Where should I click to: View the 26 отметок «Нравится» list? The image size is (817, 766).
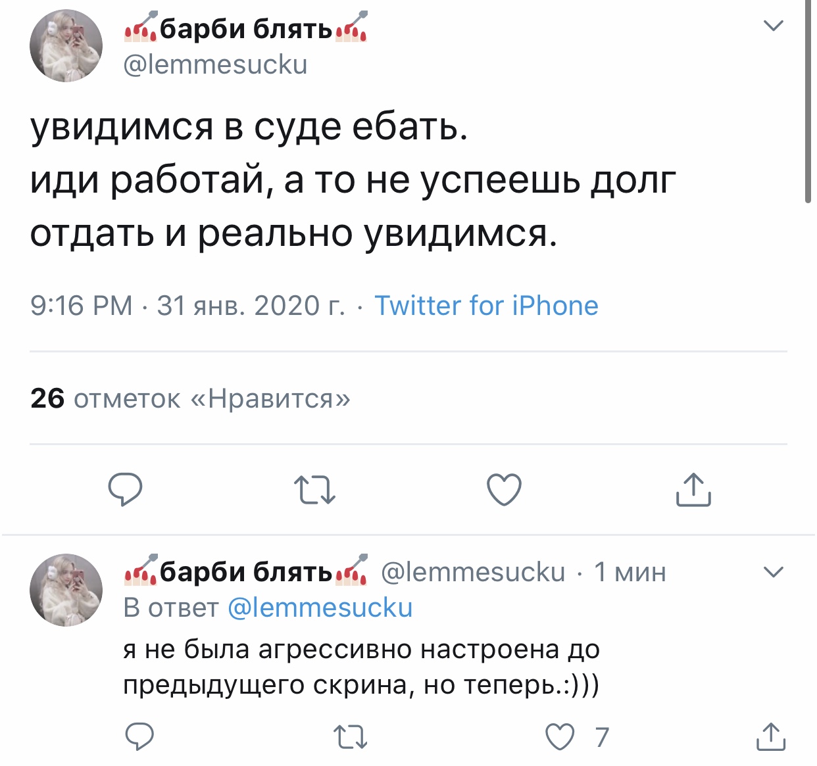[x=190, y=398]
